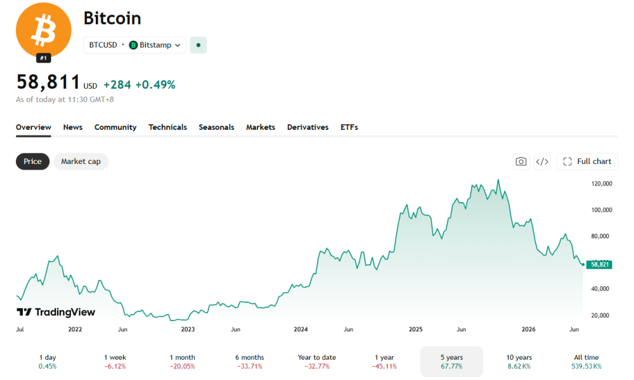This screenshot has width=634, height=380.
Task: Click the green market status dot
Action: [198, 45]
